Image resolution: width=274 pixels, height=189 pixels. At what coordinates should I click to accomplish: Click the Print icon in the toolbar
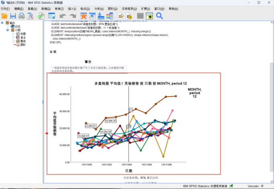(22, 16)
